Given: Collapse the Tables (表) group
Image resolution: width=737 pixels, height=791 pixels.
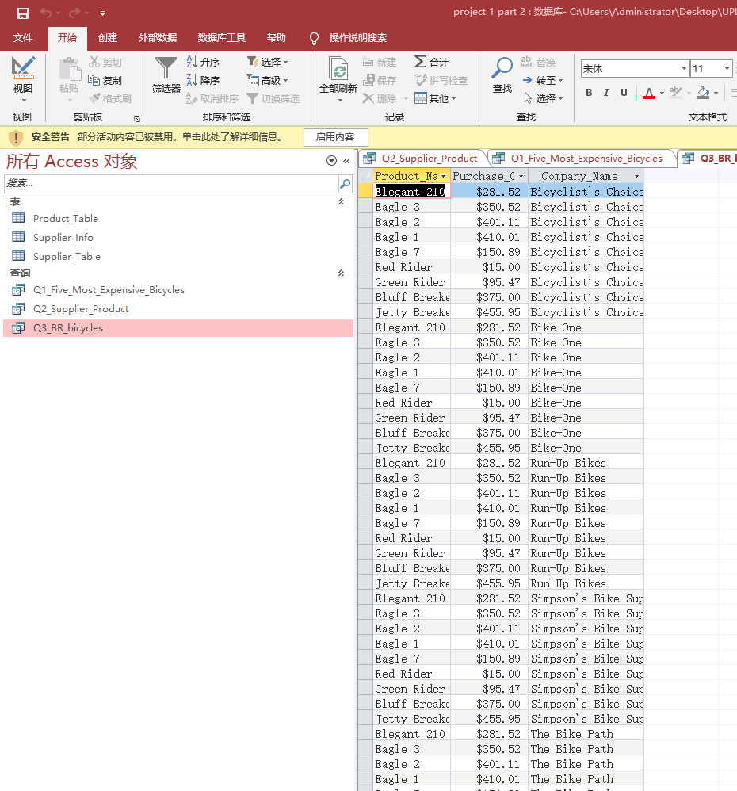Looking at the screenshot, I should [341, 202].
